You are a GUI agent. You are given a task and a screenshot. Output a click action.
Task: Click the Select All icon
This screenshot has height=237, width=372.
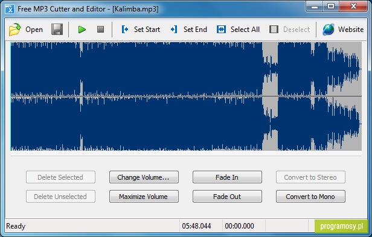coord(221,30)
